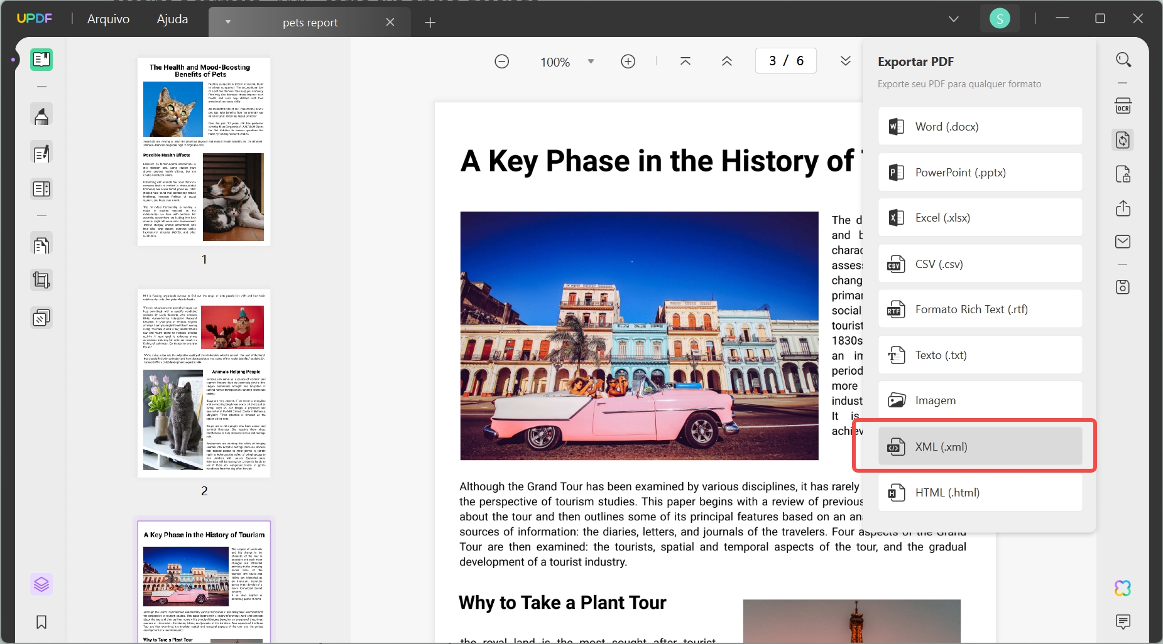Image resolution: width=1163 pixels, height=644 pixels.
Task: Select the highlighter comment tool
Action: pos(41,116)
